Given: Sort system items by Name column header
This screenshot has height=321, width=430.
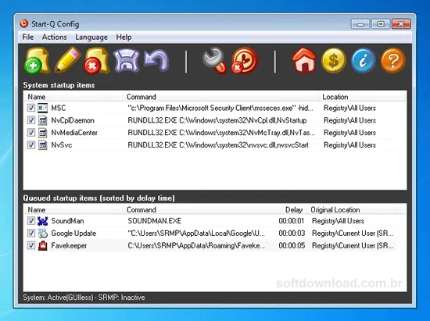Looking at the screenshot, I should pos(73,97).
